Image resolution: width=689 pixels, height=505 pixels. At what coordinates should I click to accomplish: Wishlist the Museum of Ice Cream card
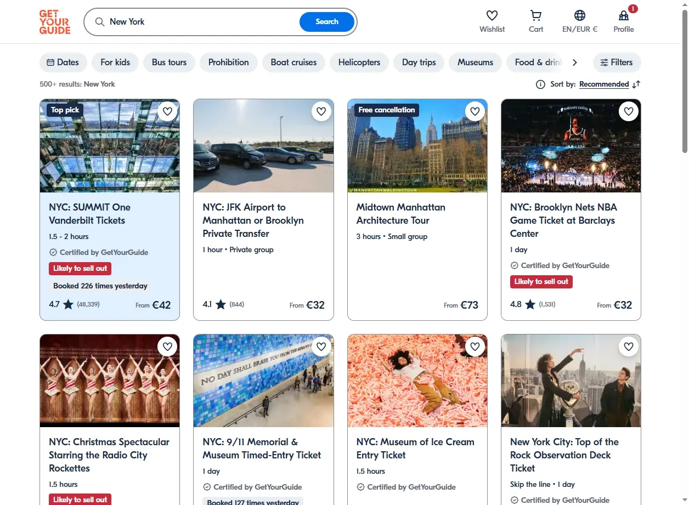(475, 347)
